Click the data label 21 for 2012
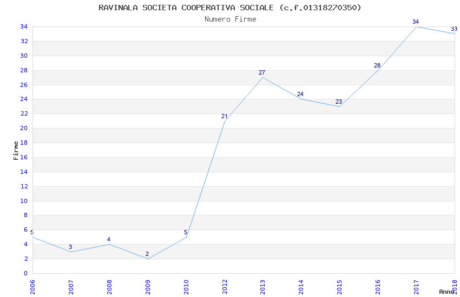This screenshot has height=297, width=460. coord(224,116)
